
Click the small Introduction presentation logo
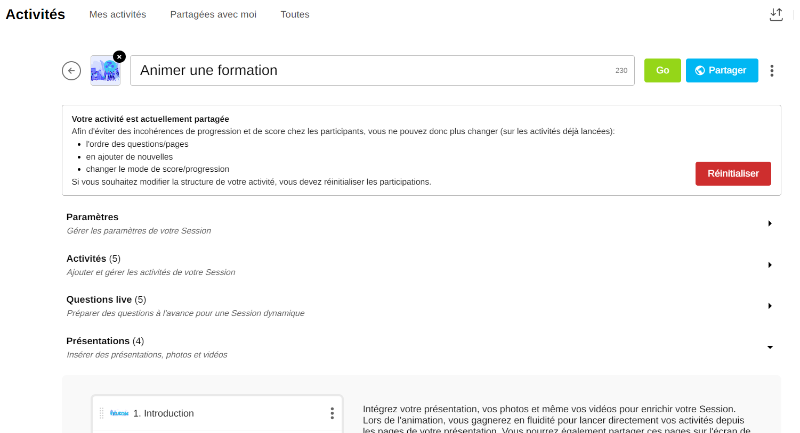119,413
